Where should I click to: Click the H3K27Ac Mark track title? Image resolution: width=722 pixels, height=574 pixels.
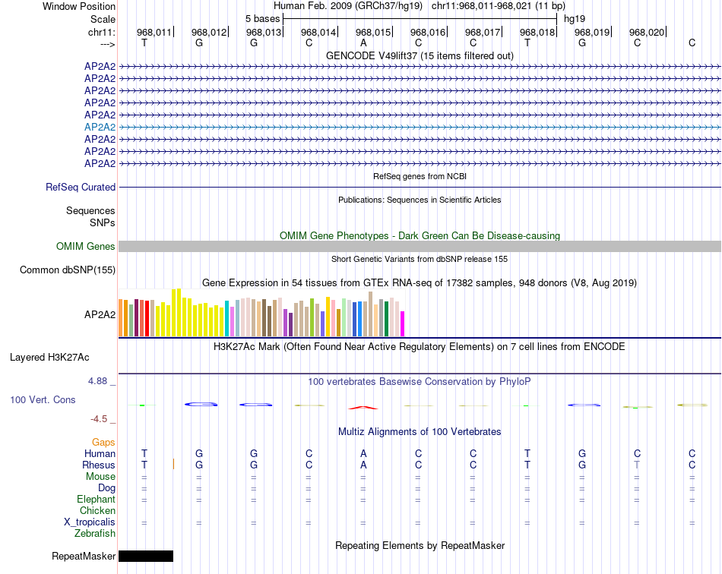[420, 346]
